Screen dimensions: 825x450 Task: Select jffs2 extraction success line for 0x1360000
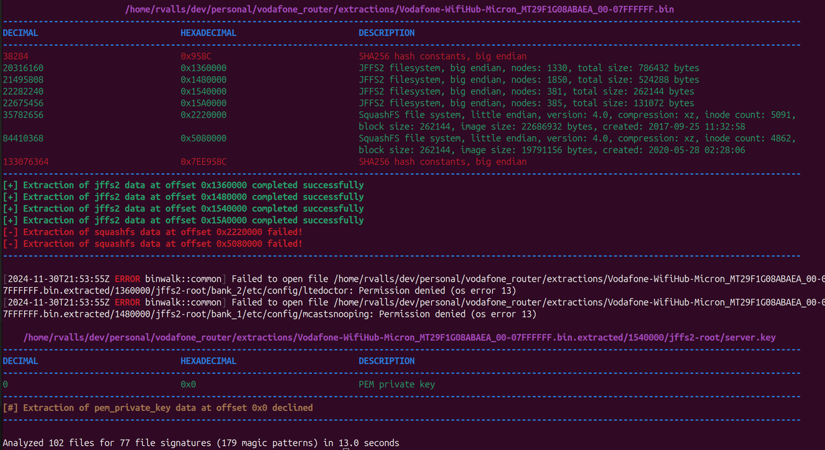point(184,185)
